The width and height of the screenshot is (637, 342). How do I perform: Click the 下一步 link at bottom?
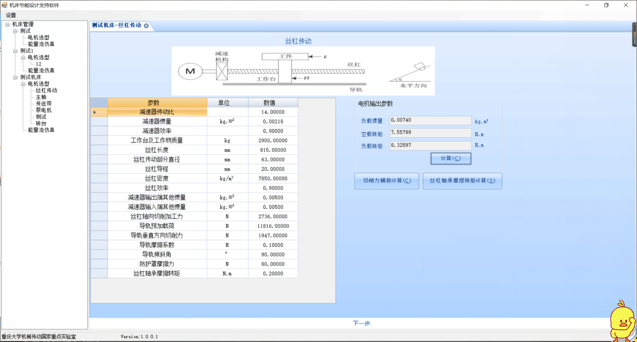pos(362,323)
